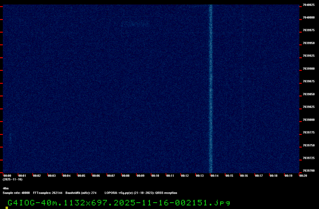This screenshot has width=319, height=209.
Task: Click the 00:01 time axis label
Action: click(22, 176)
